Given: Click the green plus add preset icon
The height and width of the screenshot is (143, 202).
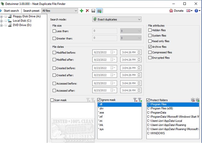Looking at the screenshot, I should 81,11.
